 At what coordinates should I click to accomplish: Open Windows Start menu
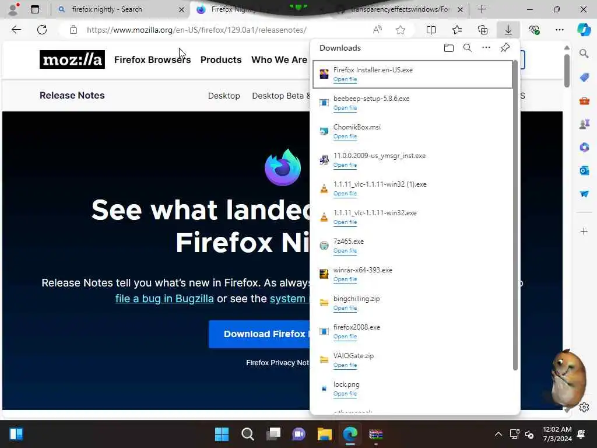point(222,434)
